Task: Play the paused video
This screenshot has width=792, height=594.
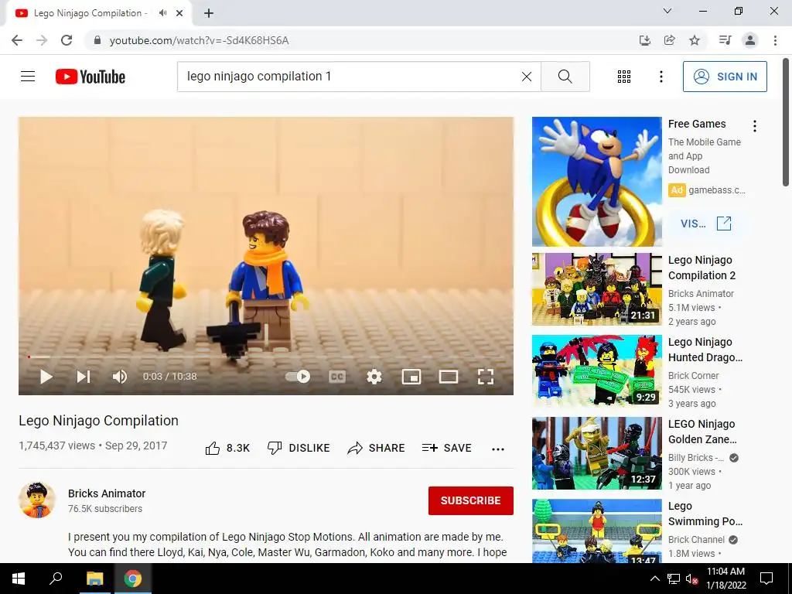Action: tap(46, 377)
